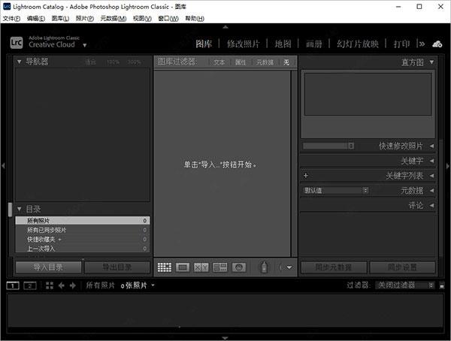Screen dimensions: 451x341
Task: Expand the 快速修改照片 panel
Action: (431, 146)
